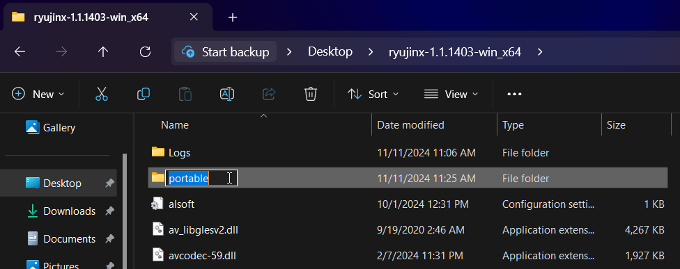Expand chevron after Start backup
The image size is (680, 269).
(x=290, y=52)
